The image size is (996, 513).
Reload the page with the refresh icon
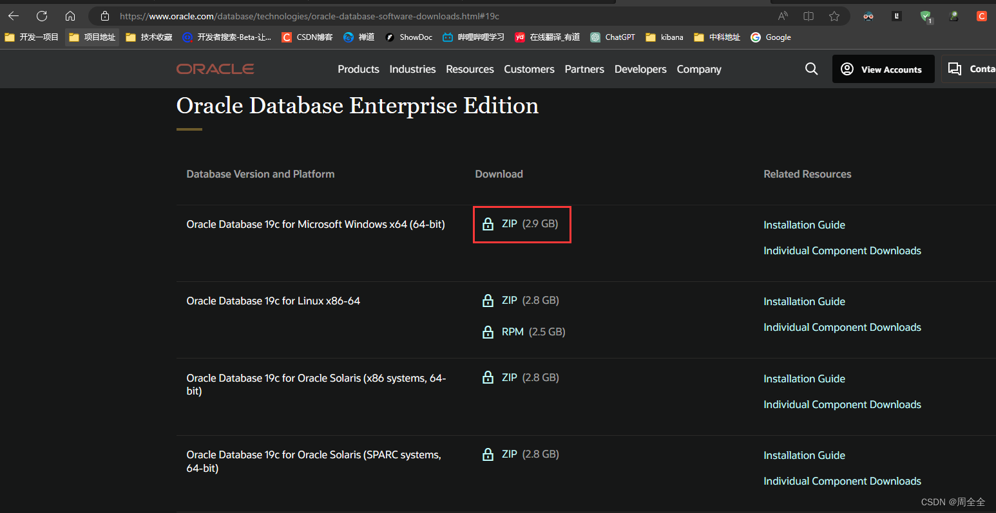tap(42, 16)
